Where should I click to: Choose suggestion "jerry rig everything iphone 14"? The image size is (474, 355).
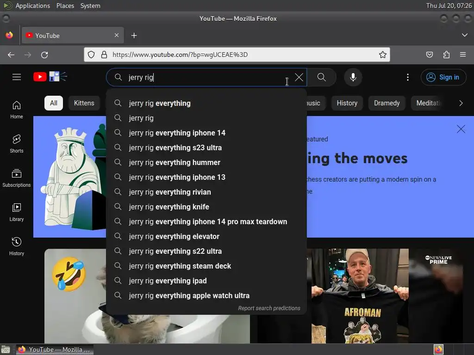pyautogui.click(x=206, y=133)
